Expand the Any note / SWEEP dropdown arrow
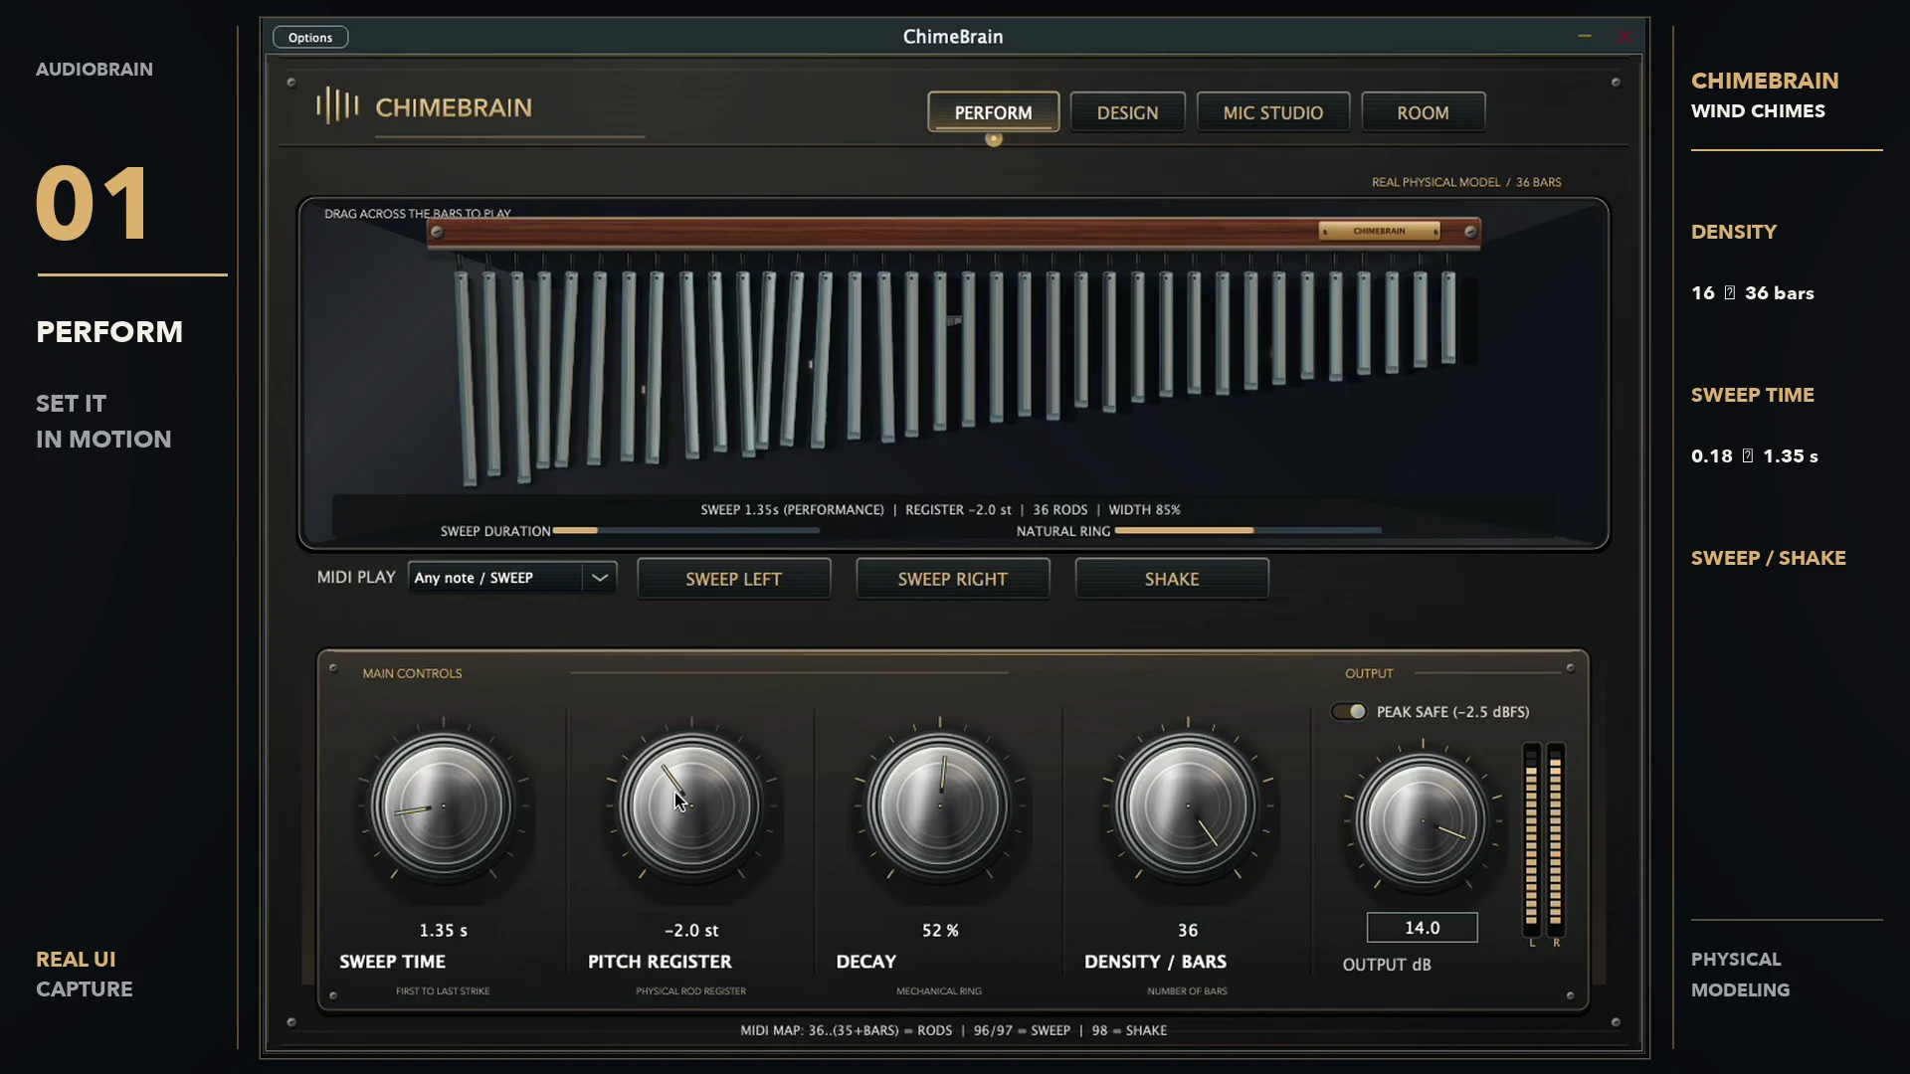The height and width of the screenshot is (1074, 1910). click(600, 578)
